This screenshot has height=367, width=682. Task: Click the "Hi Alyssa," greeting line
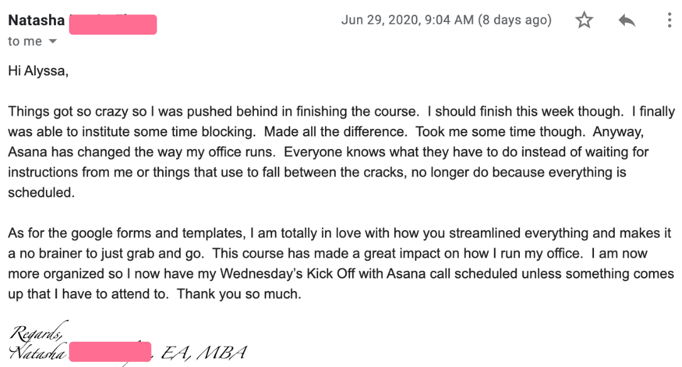pyautogui.click(x=38, y=71)
